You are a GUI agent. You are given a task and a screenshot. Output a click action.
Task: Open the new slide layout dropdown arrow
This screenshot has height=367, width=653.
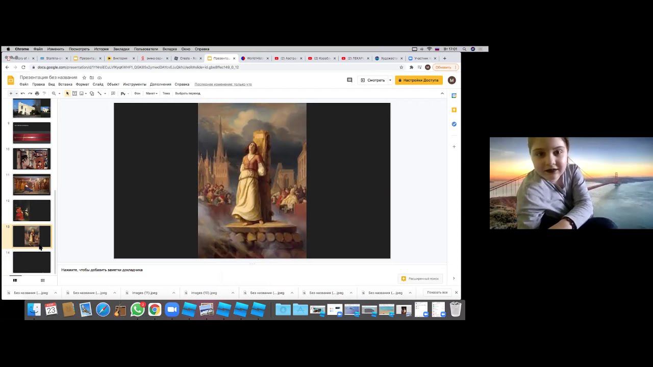click(16, 93)
